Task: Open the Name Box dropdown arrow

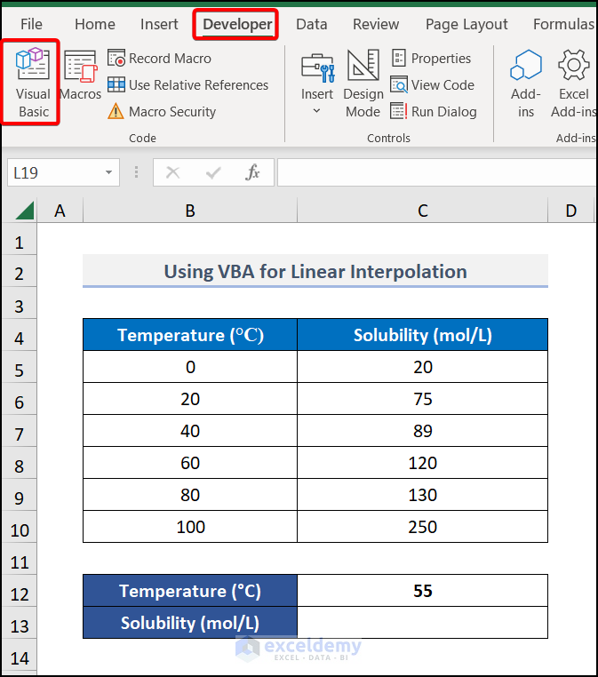Action: [109, 172]
